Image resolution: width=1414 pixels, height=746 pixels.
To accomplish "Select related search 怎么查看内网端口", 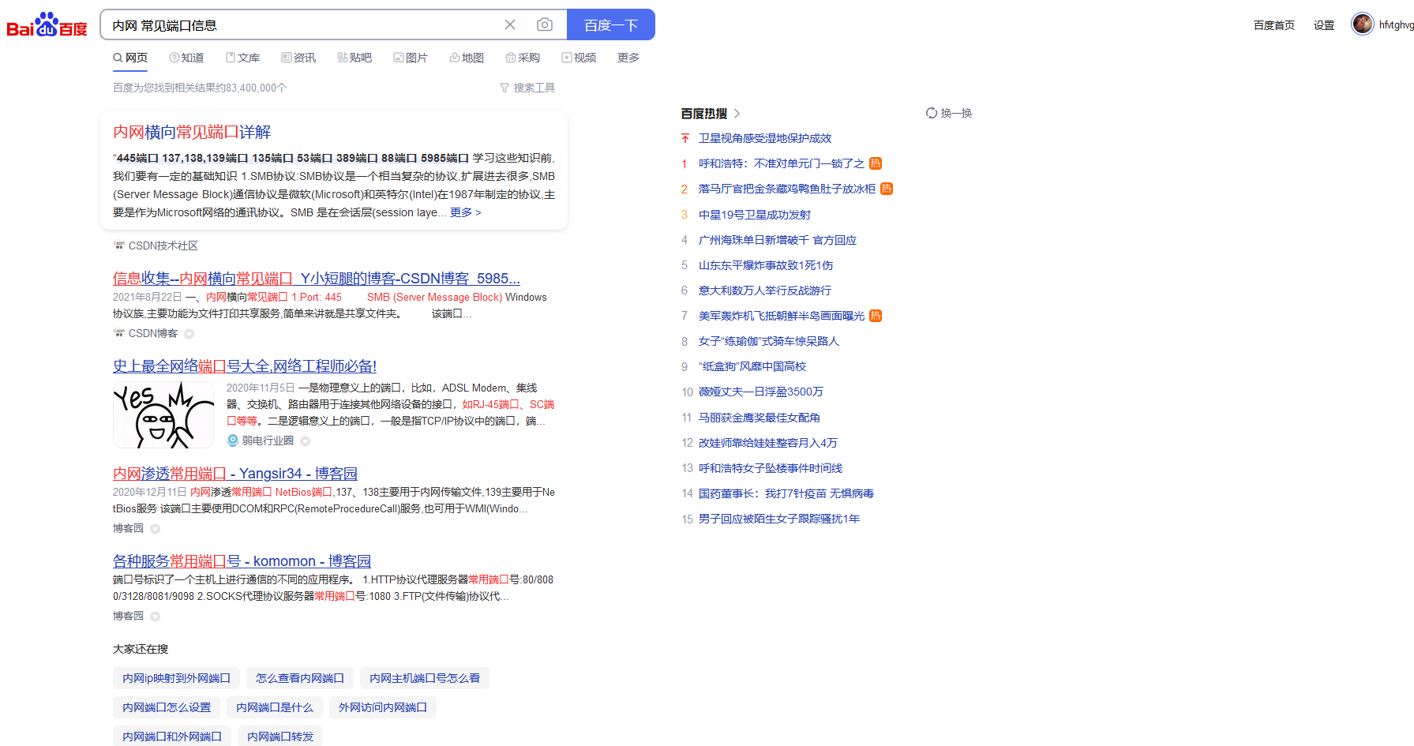I will click(x=300, y=678).
